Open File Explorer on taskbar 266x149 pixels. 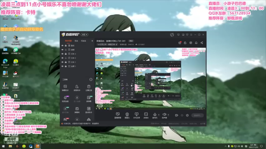(10, 146)
